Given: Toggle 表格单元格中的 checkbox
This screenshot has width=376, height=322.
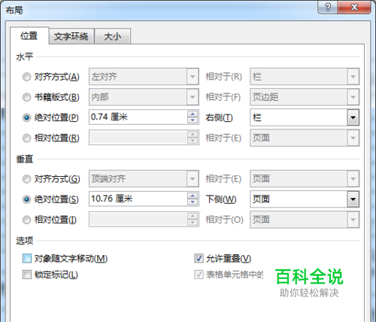Looking at the screenshot, I should [199, 275].
